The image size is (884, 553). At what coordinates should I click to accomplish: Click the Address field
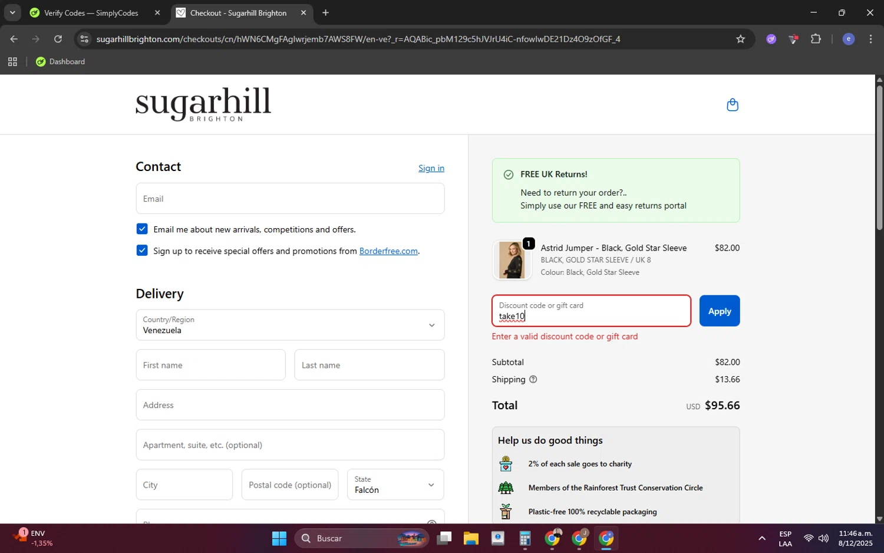[290, 405]
